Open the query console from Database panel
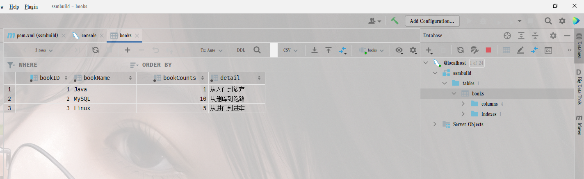Image resolution: width=584 pixels, height=179 pixels. [548, 50]
